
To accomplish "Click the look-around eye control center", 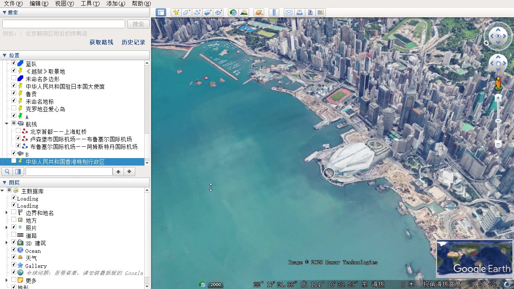I will (x=498, y=36).
